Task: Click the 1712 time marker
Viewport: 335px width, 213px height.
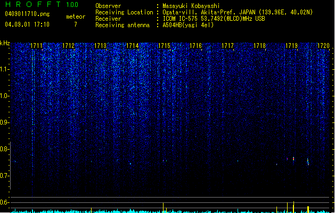Action: tap(68, 46)
